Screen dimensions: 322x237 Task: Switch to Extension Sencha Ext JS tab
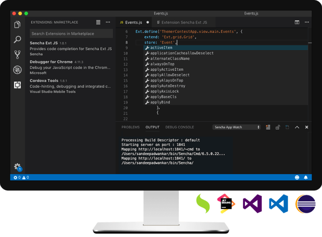point(184,22)
